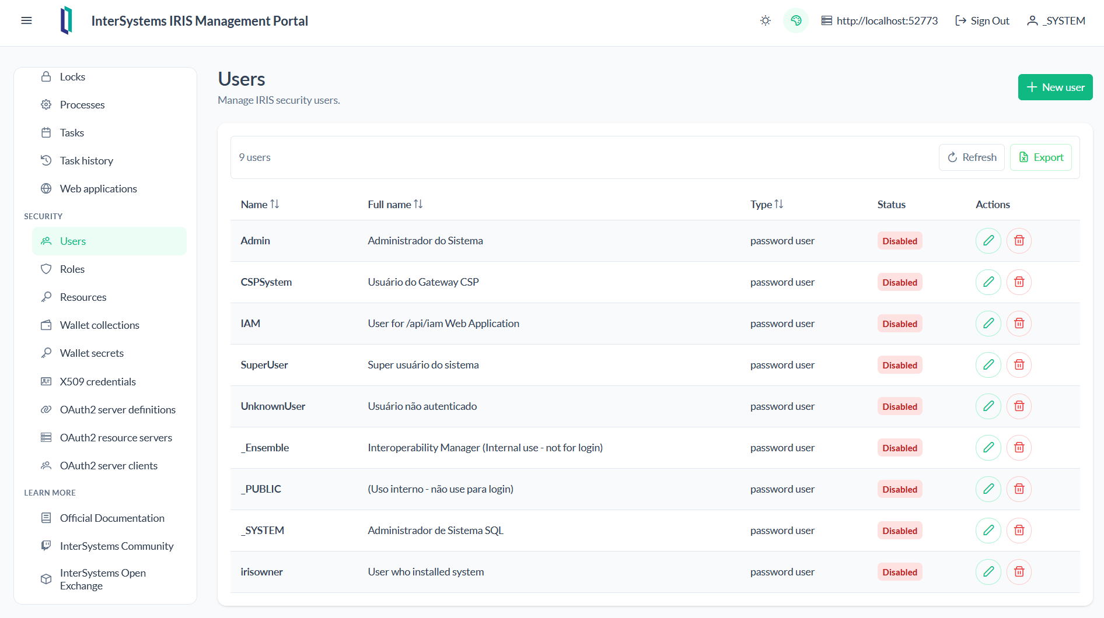Screen dimensions: 1104x618
Task: Delete the CSPSystem user
Action: point(1019,282)
